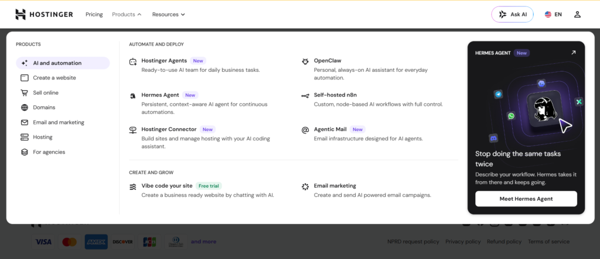Click the JCB payment logo
600x259 pixels.
click(149, 242)
